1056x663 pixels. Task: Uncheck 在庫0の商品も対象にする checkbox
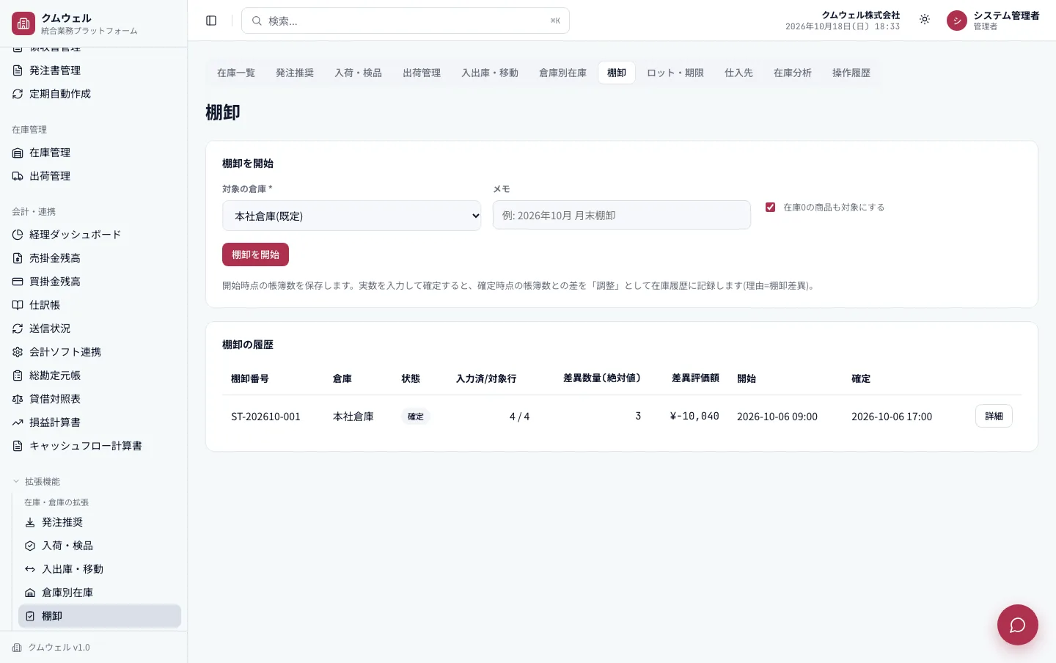click(x=770, y=208)
